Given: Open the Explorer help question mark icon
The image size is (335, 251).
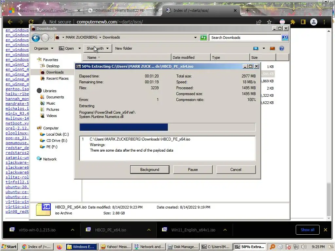Looking at the screenshot, I should click(282, 48).
